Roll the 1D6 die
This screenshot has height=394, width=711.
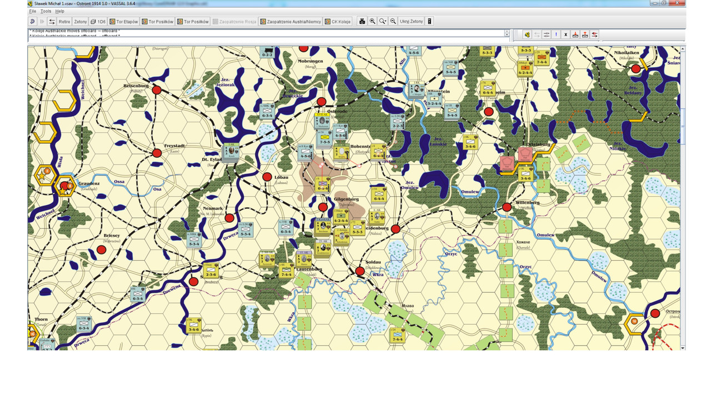pos(98,22)
